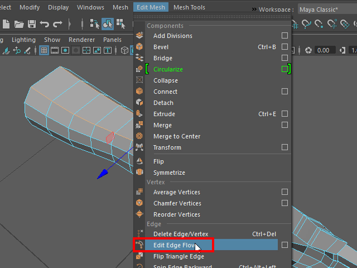357x268 pixels.
Task: Click the 0.00 numeric field
Action: [x=323, y=50]
